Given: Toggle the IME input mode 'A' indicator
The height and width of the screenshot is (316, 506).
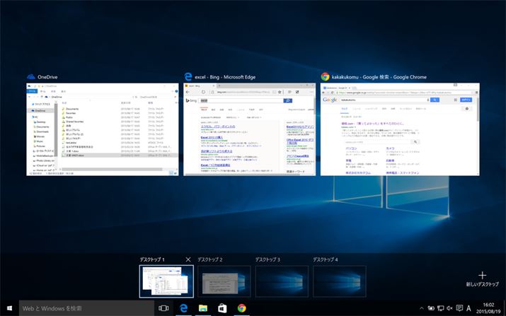Looking at the screenshot, I should click(x=469, y=308).
